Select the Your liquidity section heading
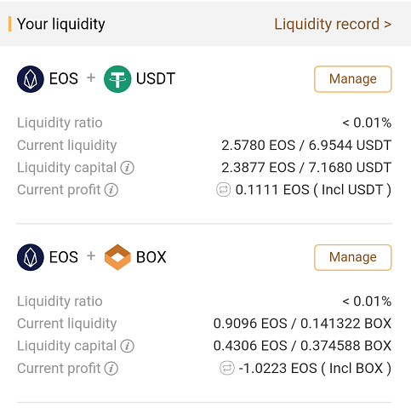This screenshot has width=411, height=413. tap(60, 24)
